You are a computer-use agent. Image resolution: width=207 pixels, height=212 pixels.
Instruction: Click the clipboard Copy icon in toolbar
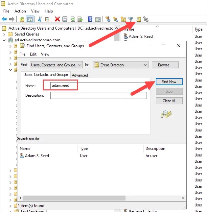47,19
